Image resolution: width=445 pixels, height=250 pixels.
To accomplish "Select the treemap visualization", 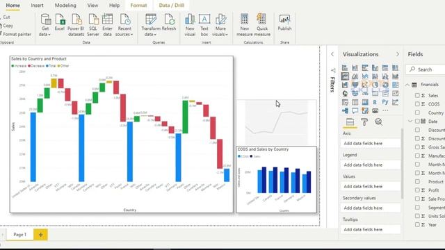I will point(396,85).
